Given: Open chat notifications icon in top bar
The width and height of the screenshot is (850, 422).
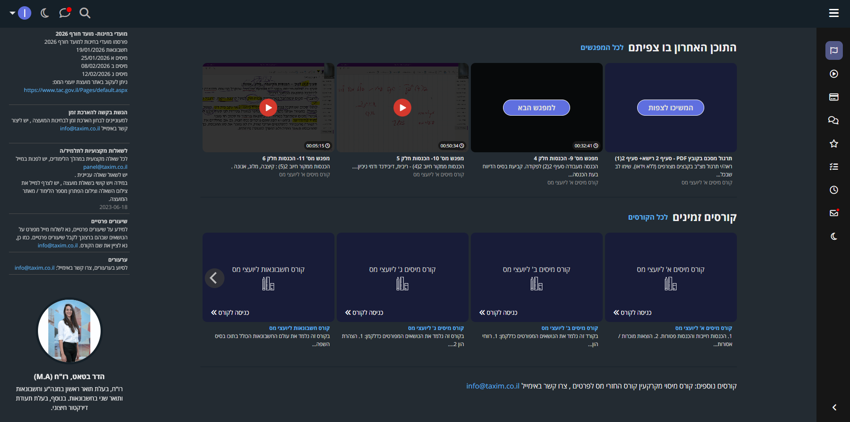Looking at the screenshot, I should [x=65, y=13].
